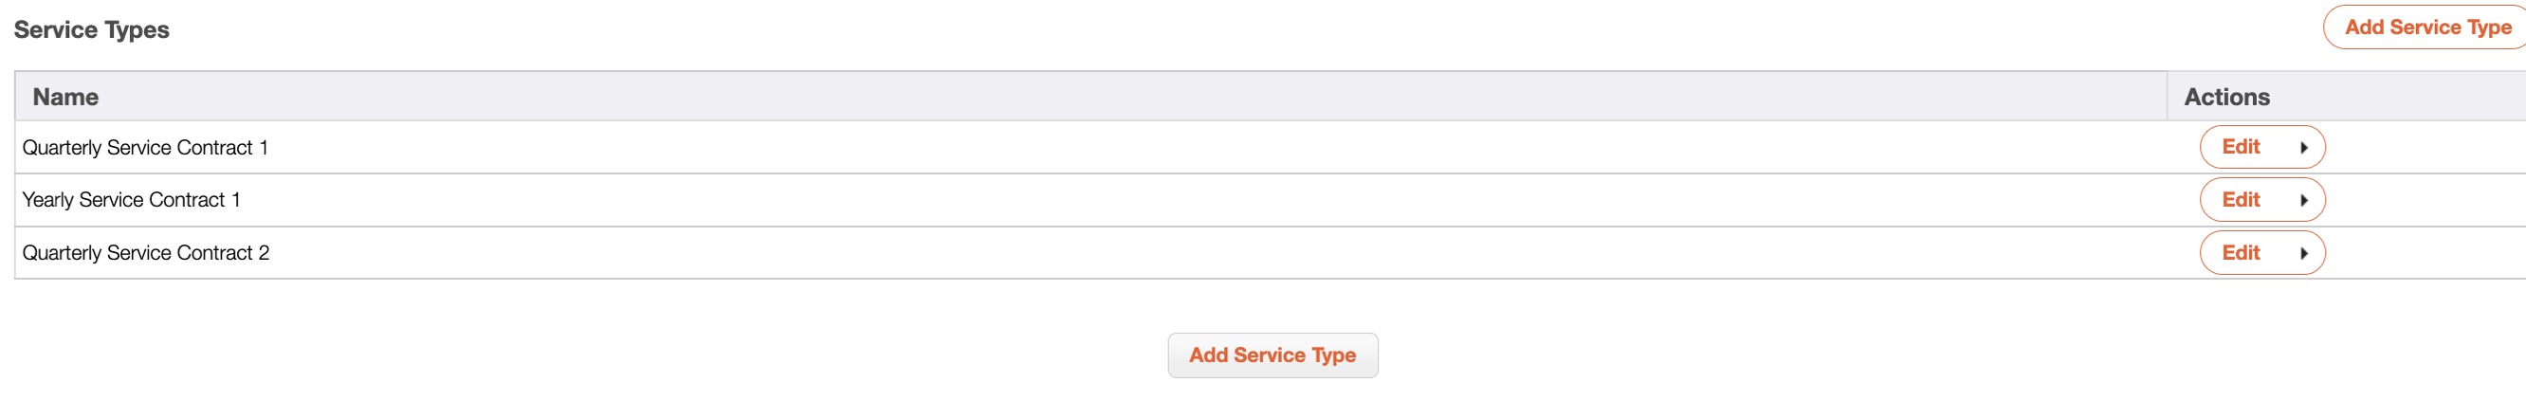Screen dimensions: 2526x400
Task: Click empty Actions cell space right of Yearly's Edit
Action: 2422,200
